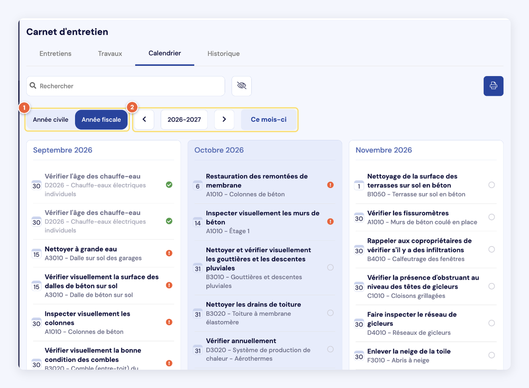The width and height of the screenshot is (529, 388).
Task: Select Année civile view
Action: (51, 119)
